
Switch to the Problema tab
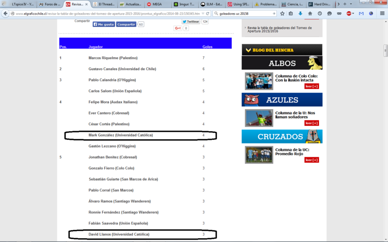[265, 4]
